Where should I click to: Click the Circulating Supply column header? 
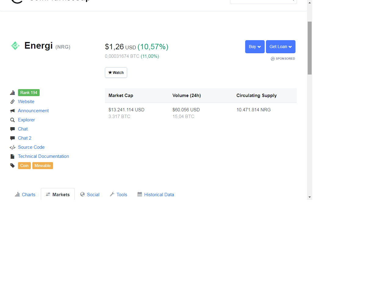click(256, 96)
